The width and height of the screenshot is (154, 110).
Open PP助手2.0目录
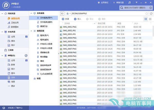(43, 44)
